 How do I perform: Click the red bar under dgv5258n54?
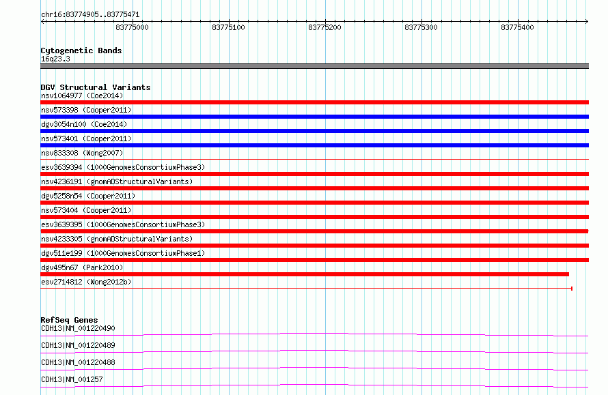[x=314, y=203]
